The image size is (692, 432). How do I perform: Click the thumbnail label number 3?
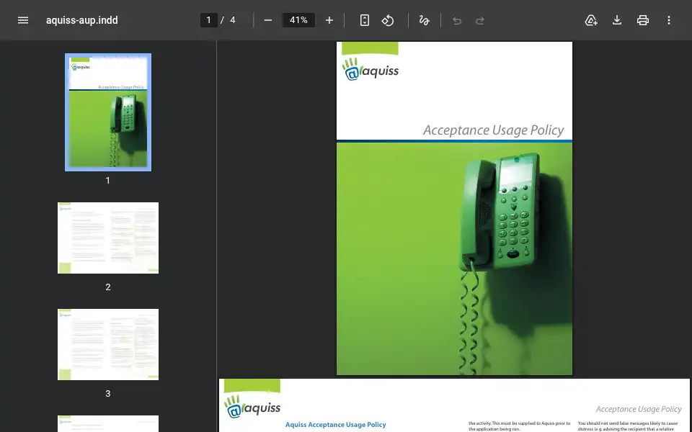(107, 394)
